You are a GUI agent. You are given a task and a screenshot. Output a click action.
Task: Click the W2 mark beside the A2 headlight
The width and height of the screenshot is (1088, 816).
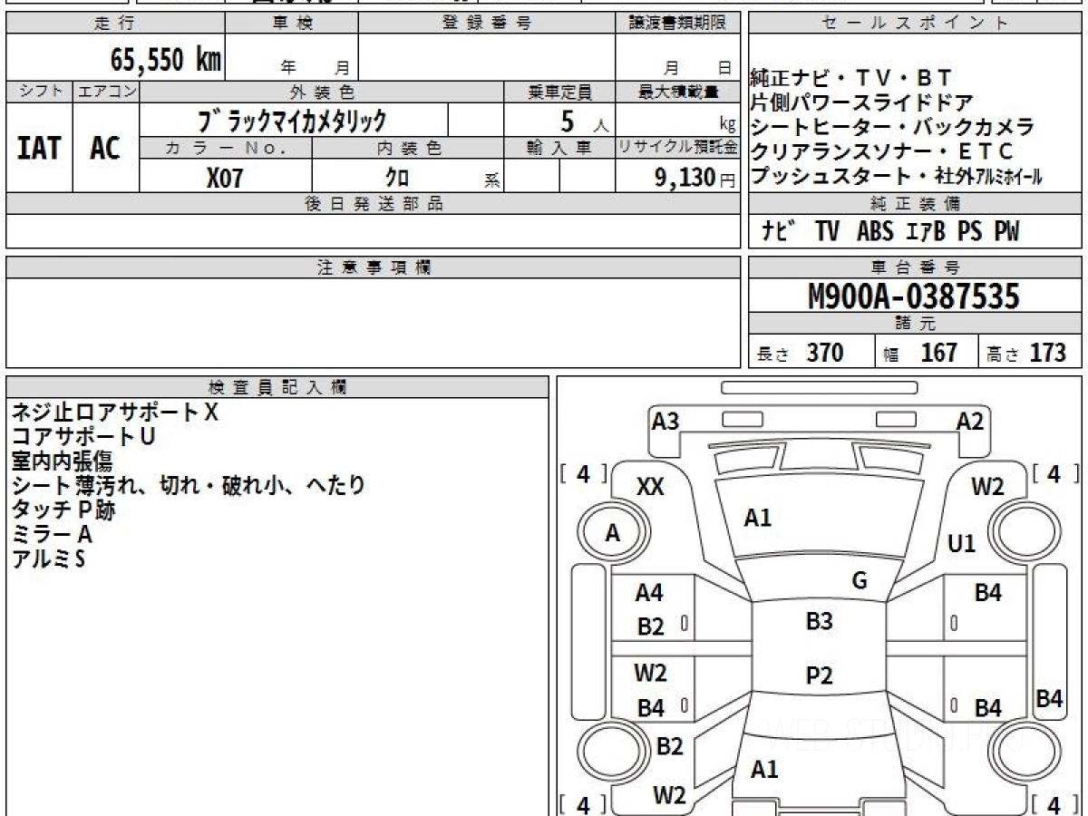click(x=988, y=487)
